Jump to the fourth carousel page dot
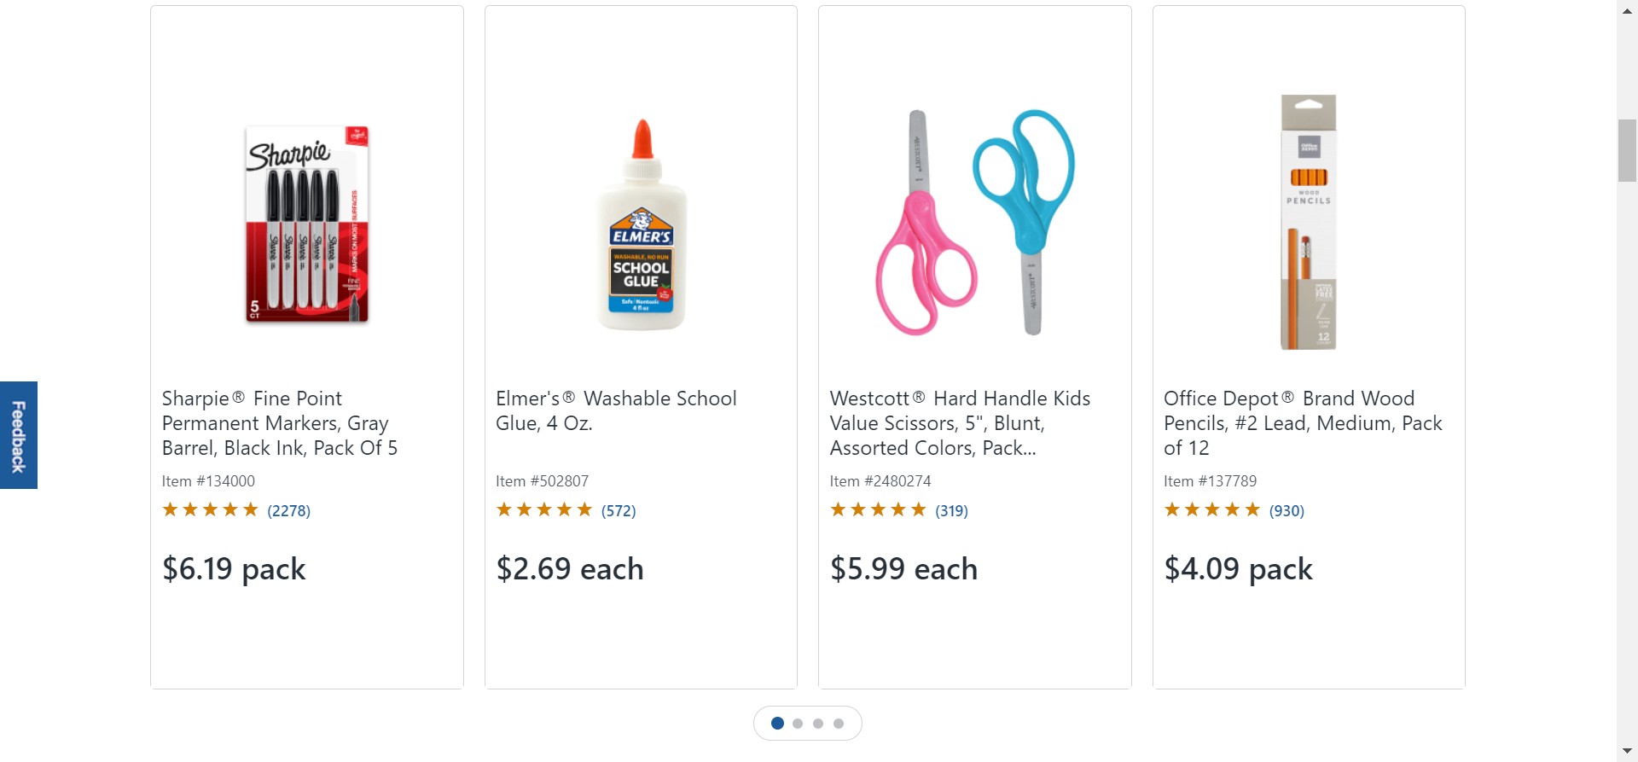 point(839,724)
